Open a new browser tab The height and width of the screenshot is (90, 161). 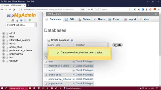[x=28, y=5]
